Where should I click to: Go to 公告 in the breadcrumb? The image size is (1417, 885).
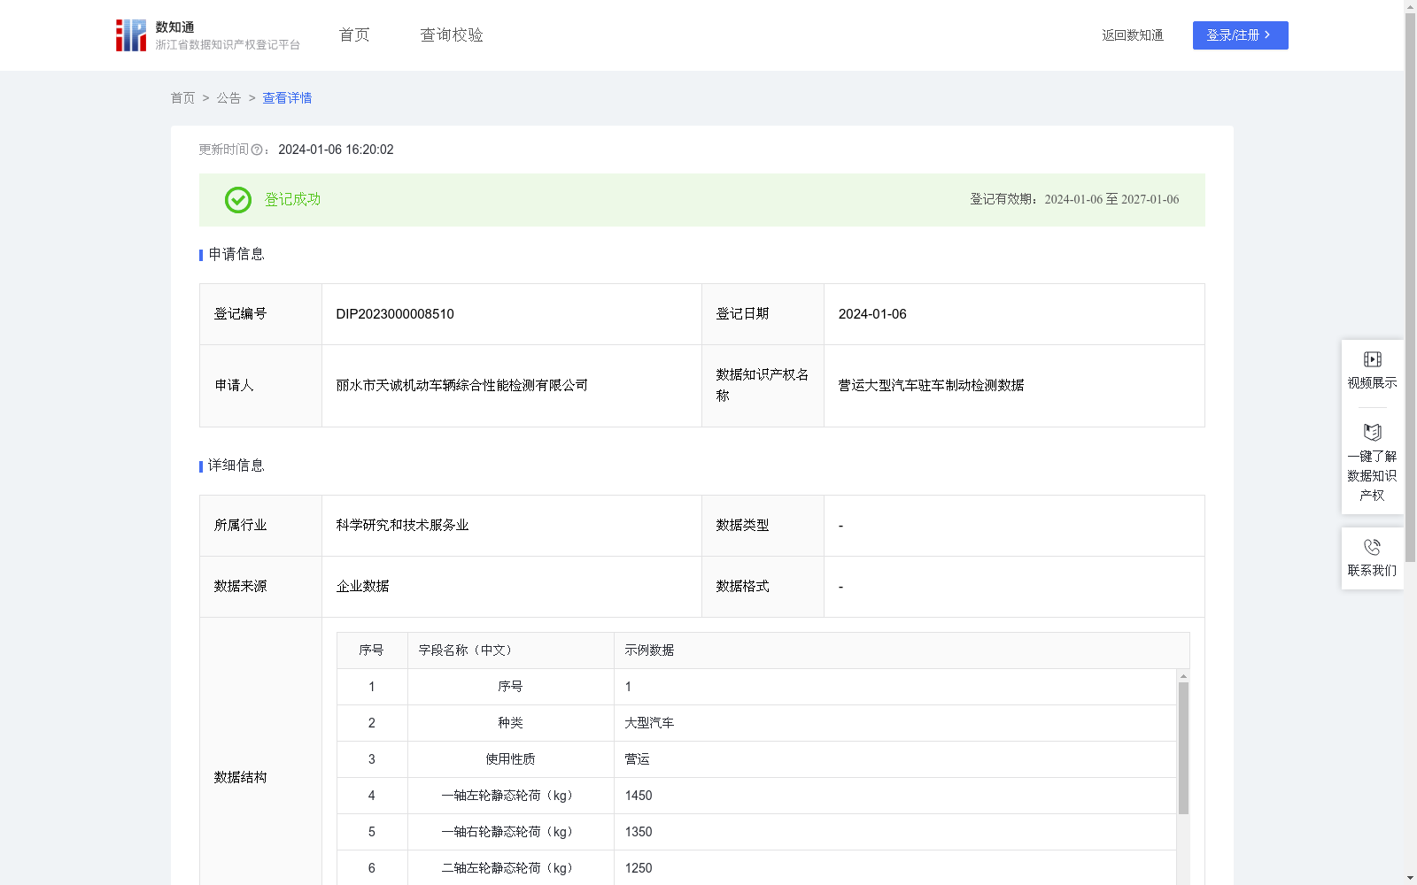tap(228, 98)
